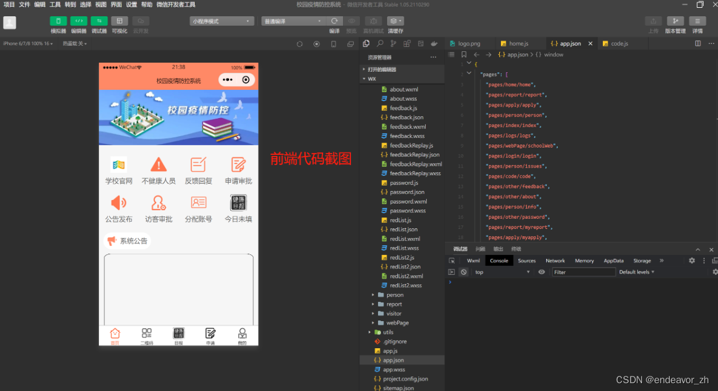This screenshot has height=391, width=718.
Task: Open the details panel icon
Action: [698, 21]
